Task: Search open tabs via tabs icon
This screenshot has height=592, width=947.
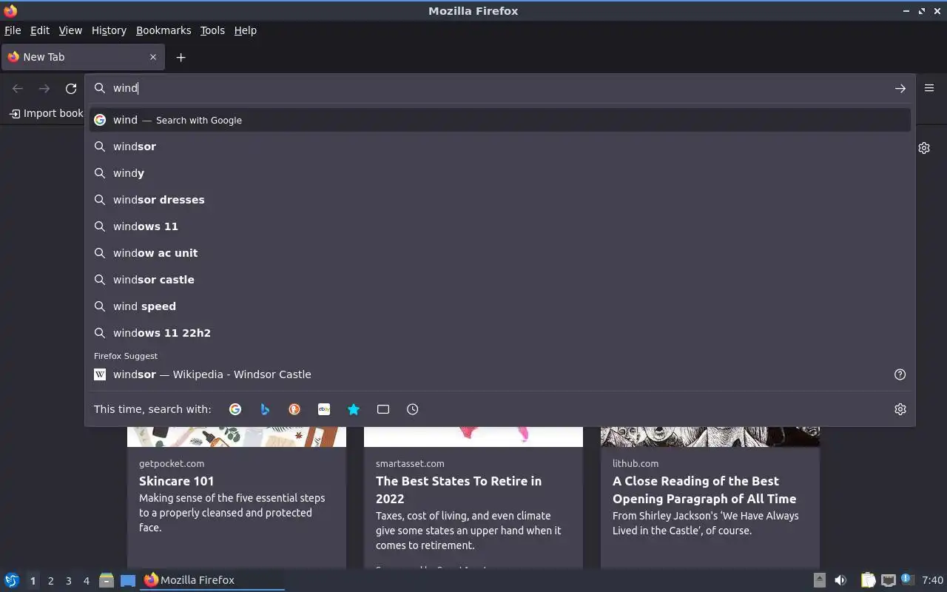Action: point(383,409)
